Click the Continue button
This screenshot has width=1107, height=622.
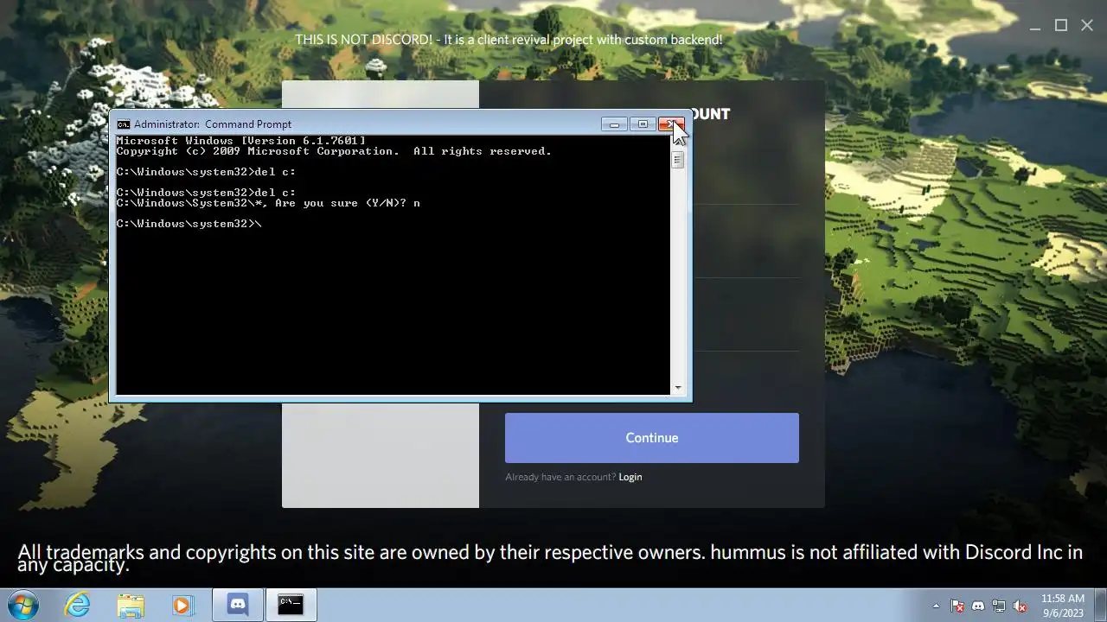(x=652, y=438)
